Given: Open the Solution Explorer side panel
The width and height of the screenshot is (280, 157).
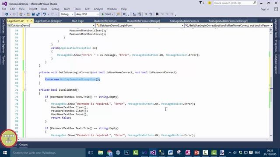Looking at the screenshot, I should coord(276,64).
